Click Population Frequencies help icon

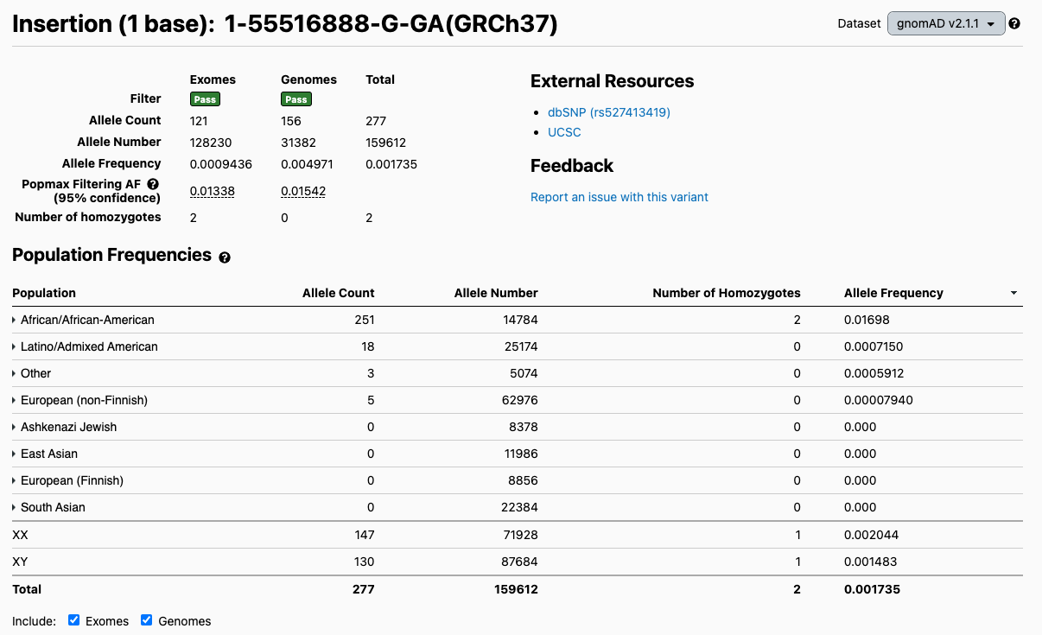[x=225, y=257]
